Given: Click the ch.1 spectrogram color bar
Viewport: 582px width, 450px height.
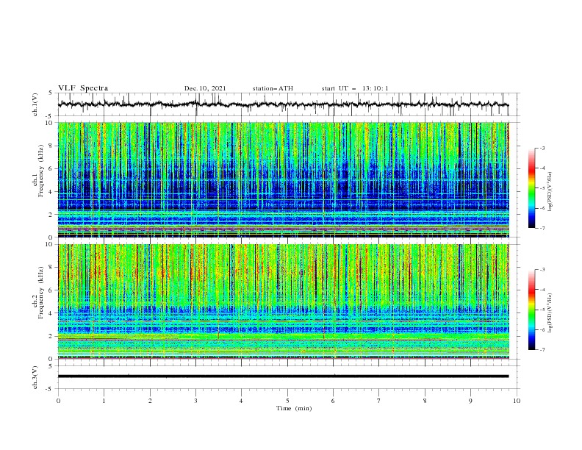Looking at the screenshot, I should pyautogui.click(x=531, y=188).
